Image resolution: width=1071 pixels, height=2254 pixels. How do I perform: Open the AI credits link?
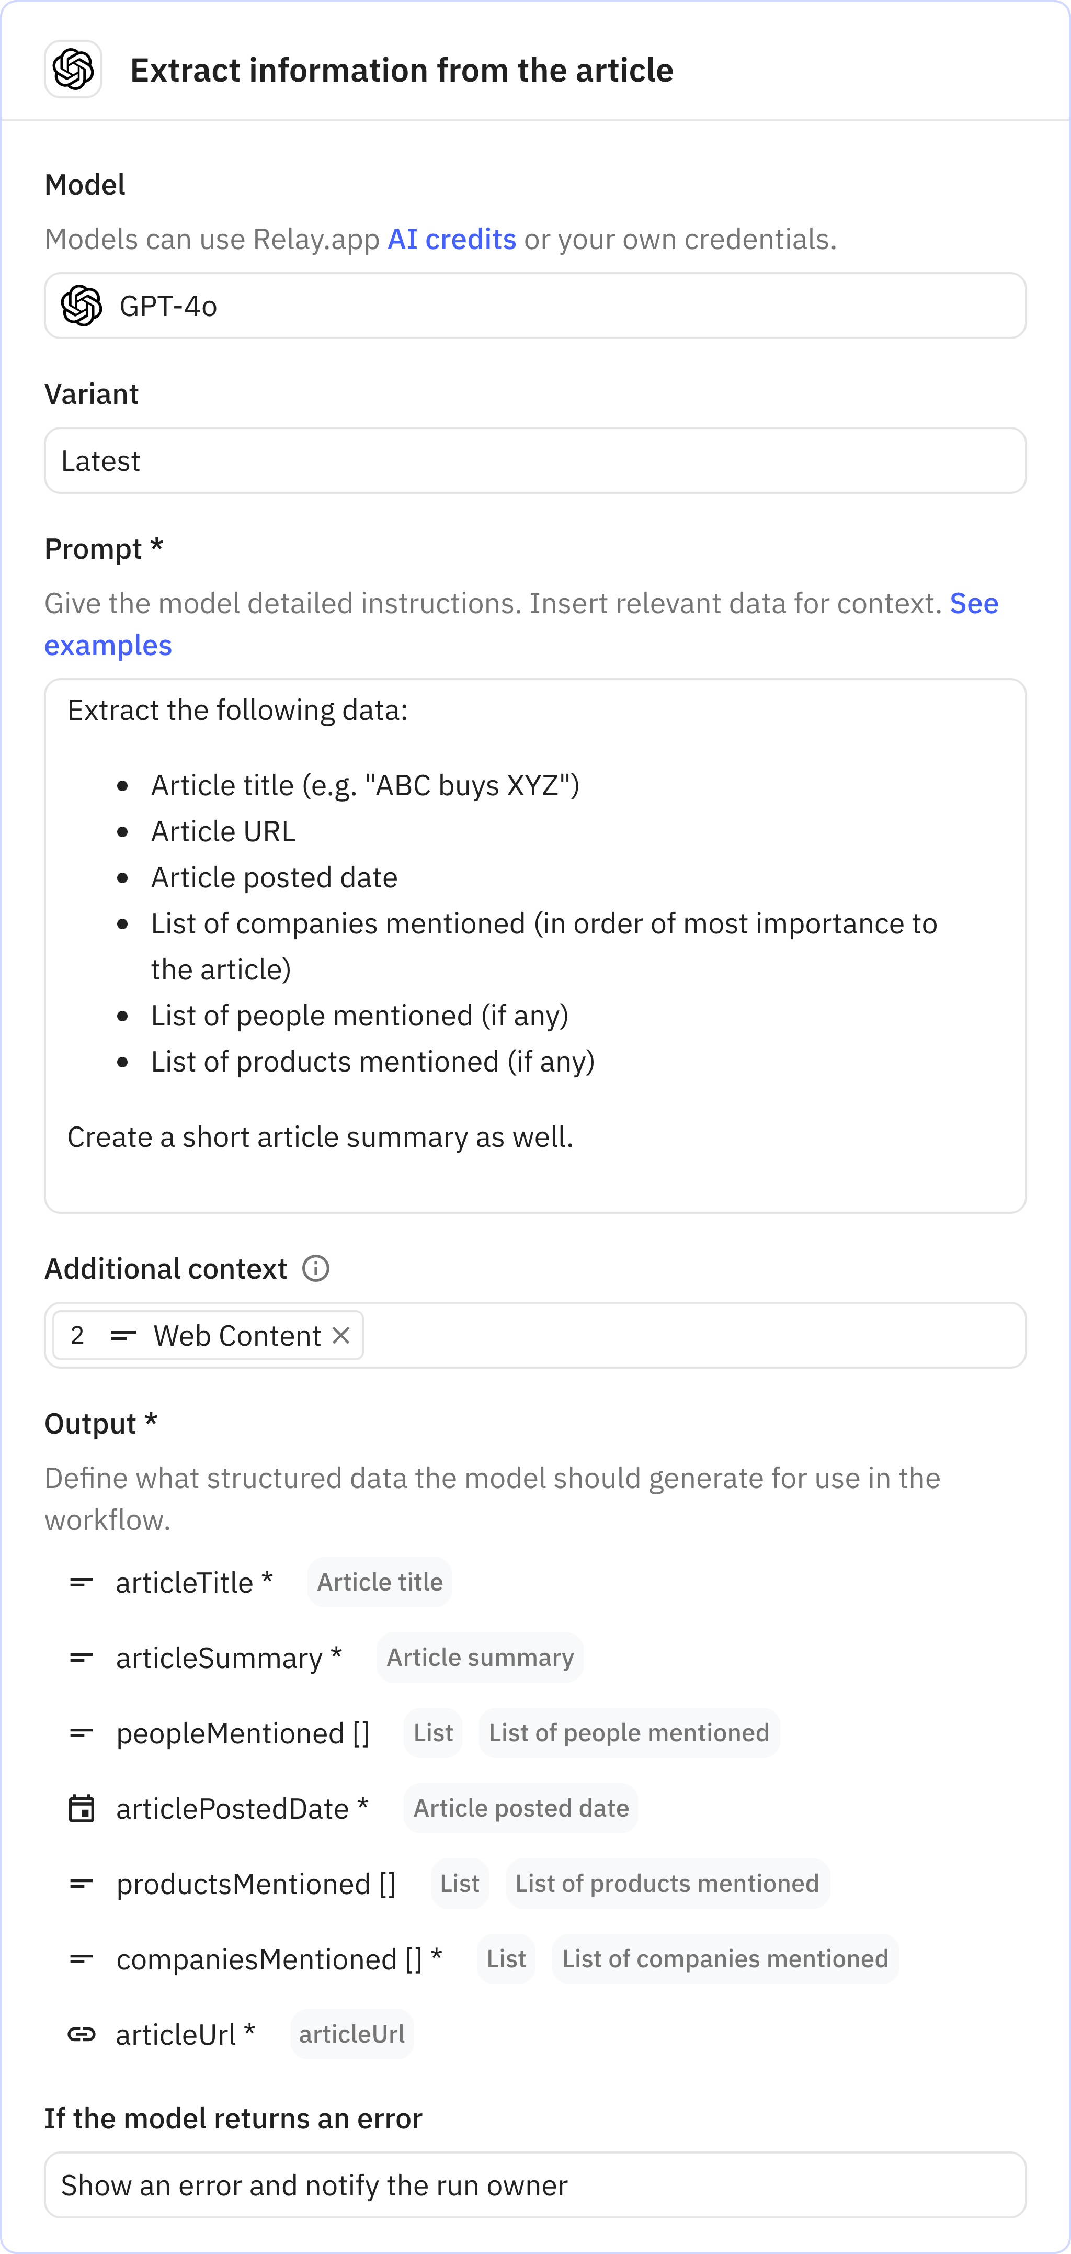(x=450, y=238)
